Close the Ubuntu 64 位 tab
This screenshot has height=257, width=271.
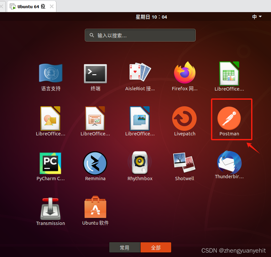tap(52, 6)
